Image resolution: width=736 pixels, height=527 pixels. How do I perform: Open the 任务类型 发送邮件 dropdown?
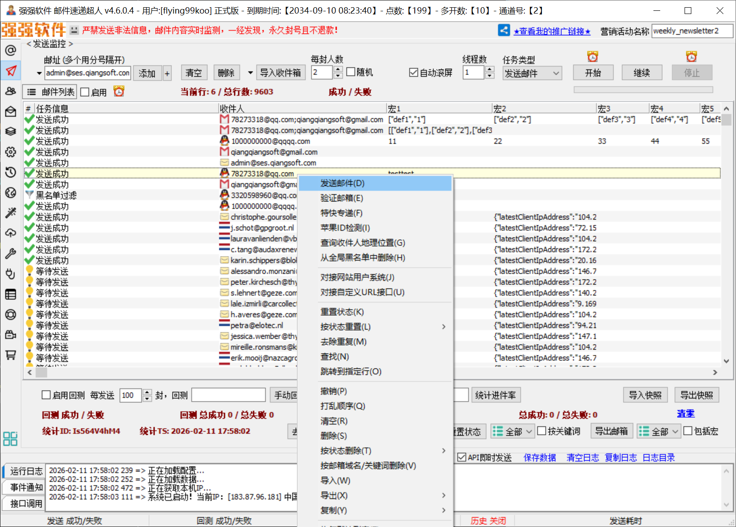(x=532, y=73)
